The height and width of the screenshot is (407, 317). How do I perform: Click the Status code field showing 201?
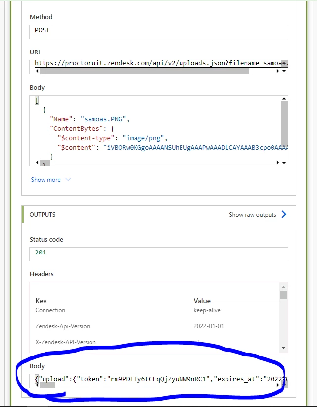(159, 254)
